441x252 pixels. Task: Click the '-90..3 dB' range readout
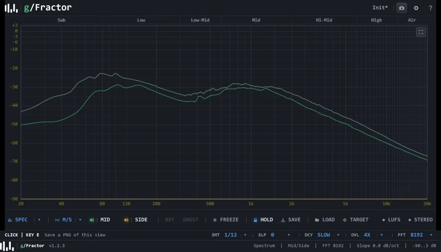pyautogui.click(x=424, y=246)
